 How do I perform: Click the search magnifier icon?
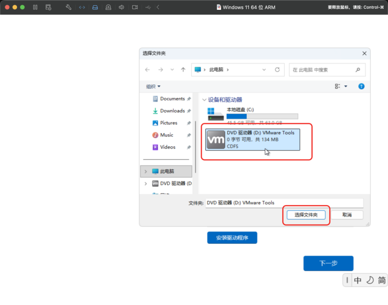[358, 70]
